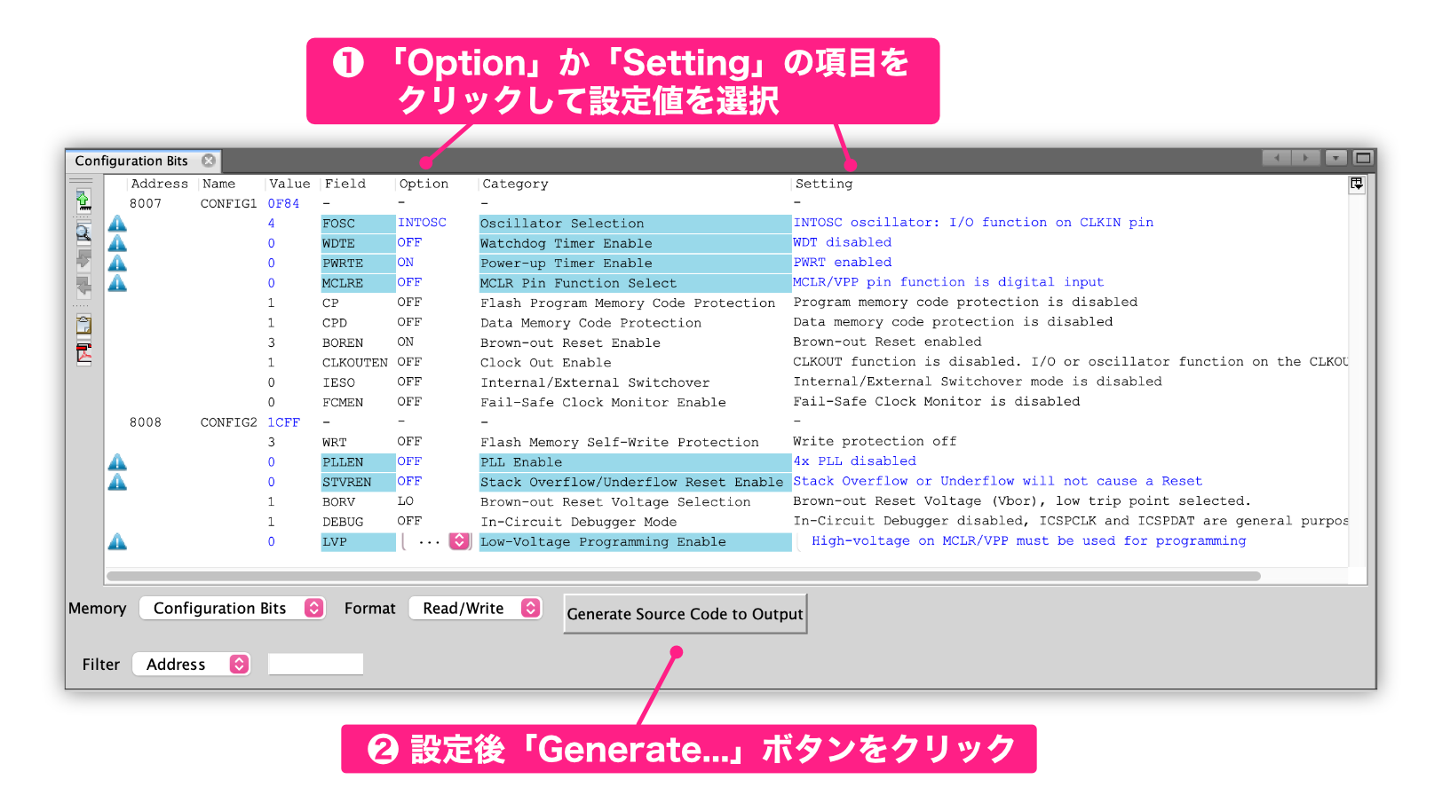Click the clipboard paste icon in left toolbar
1442x811 pixels.
pos(83,325)
